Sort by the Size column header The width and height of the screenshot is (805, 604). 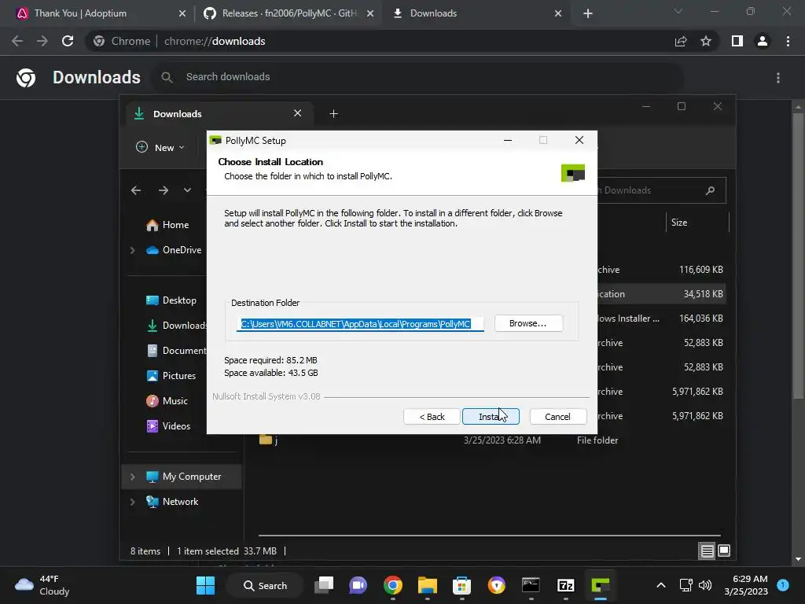pos(697,223)
